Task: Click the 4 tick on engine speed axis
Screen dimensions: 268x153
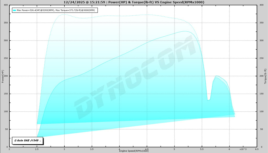Action: tap(119, 149)
